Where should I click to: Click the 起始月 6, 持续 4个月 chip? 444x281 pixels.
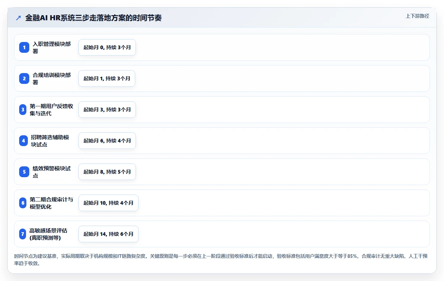pyautogui.click(x=107, y=141)
